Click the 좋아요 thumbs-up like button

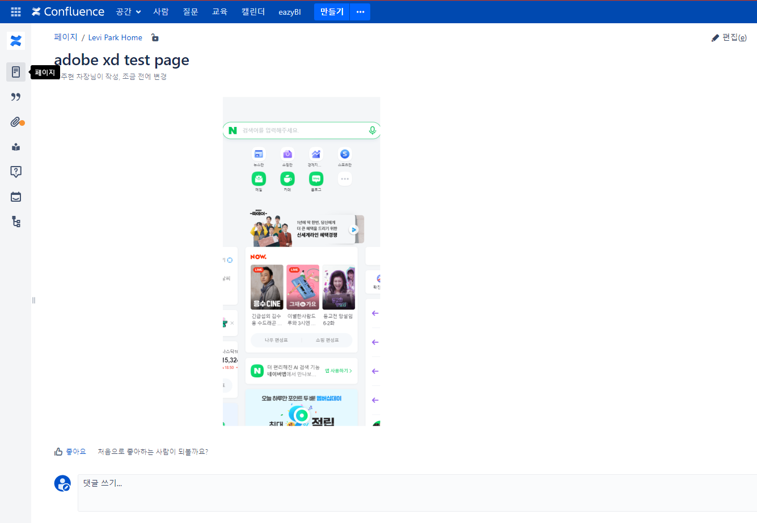[70, 452]
